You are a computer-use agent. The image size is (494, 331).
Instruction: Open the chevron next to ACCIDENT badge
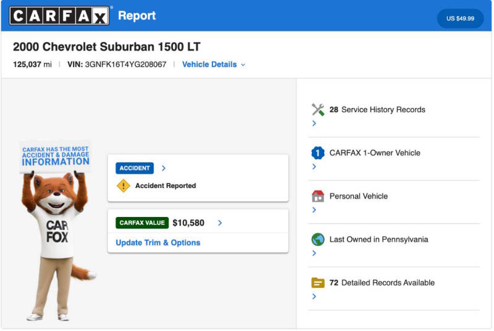pyautogui.click(x=164, y=168)
